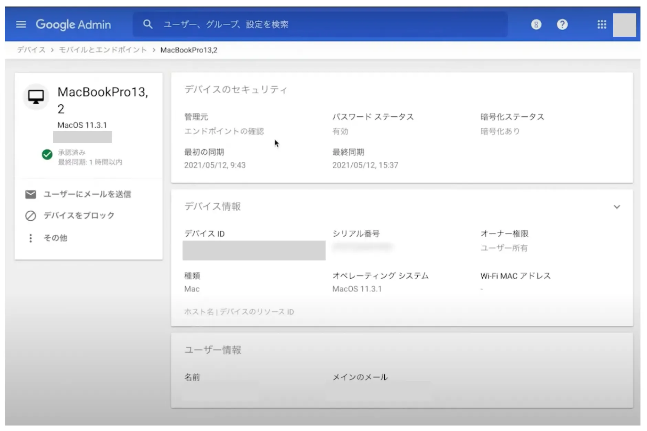Image resolution: width=647 pixels, height=431 pixels.
Task: Click MacOS 11.3.1 in the left card
Action: point(82,125)
